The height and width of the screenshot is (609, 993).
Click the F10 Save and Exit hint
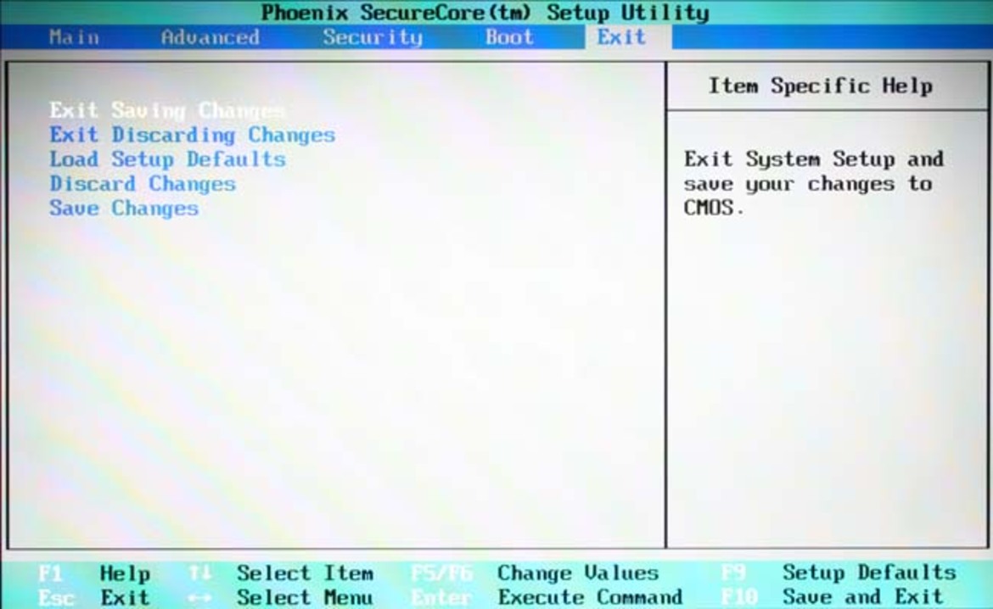[832, 598]
